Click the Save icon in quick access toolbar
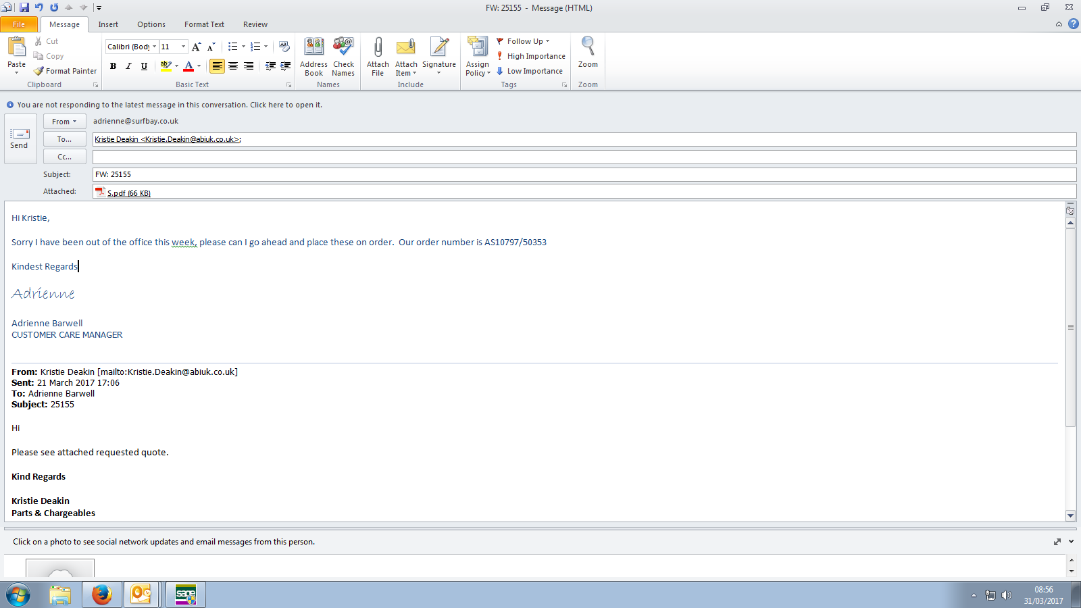This screenshot has width=1081, height=608. 24,7
